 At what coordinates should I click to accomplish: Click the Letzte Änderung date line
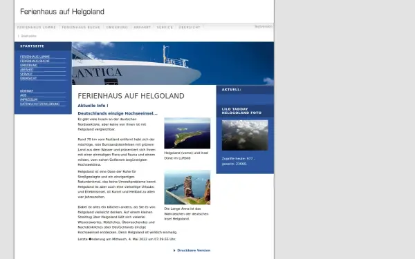coord(127,239)
